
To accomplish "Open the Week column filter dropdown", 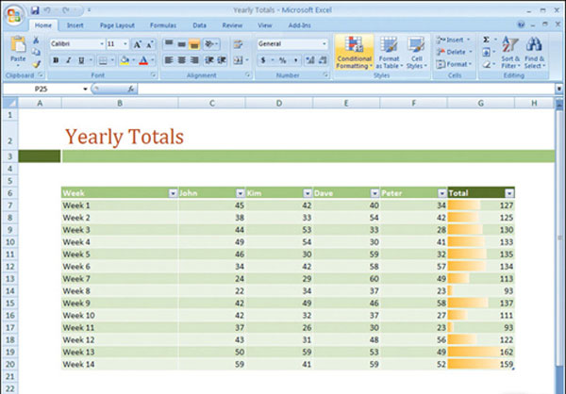I will tap(173, 192).
